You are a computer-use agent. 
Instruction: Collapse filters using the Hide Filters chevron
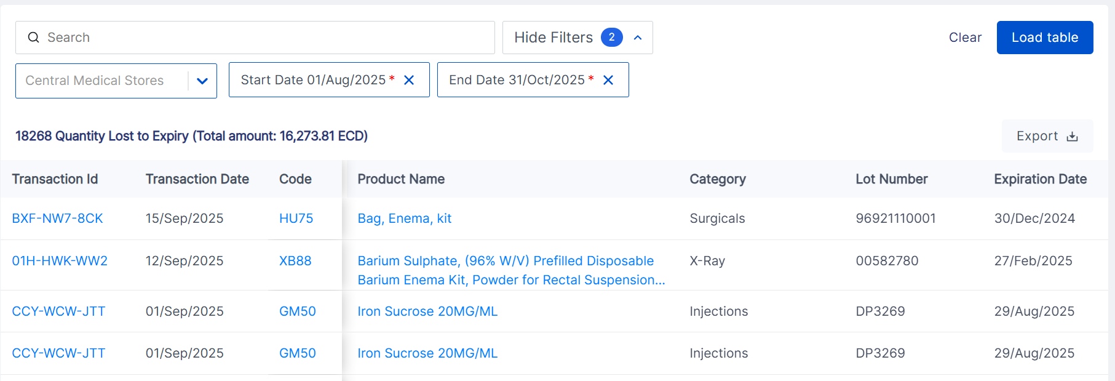tap(638, 38)
